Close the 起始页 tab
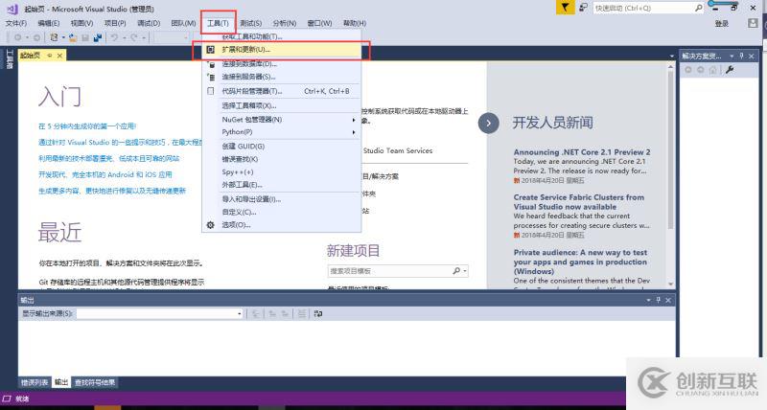 point(59,56)
